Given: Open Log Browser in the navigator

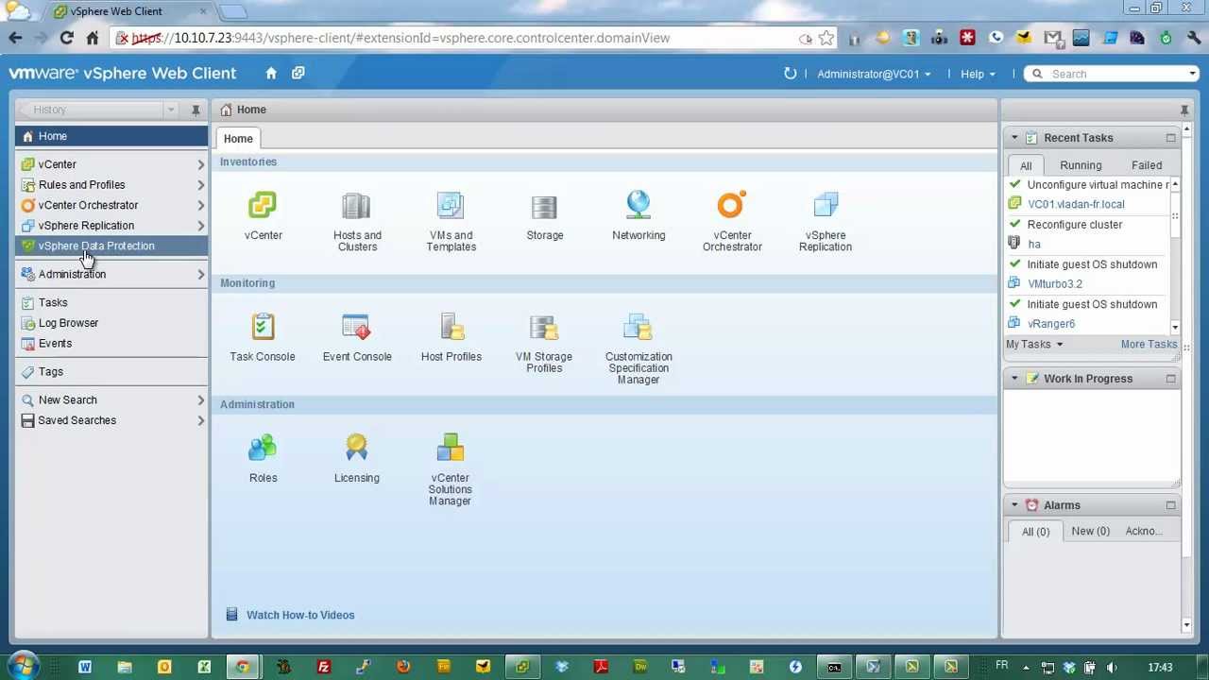Looking at the screenshot, I should pos(111,323).
